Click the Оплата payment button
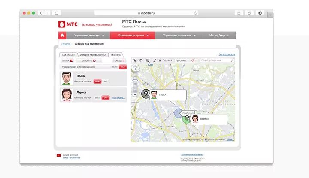The height and width of the screenshot is (178, 309). tap(67, 60)
